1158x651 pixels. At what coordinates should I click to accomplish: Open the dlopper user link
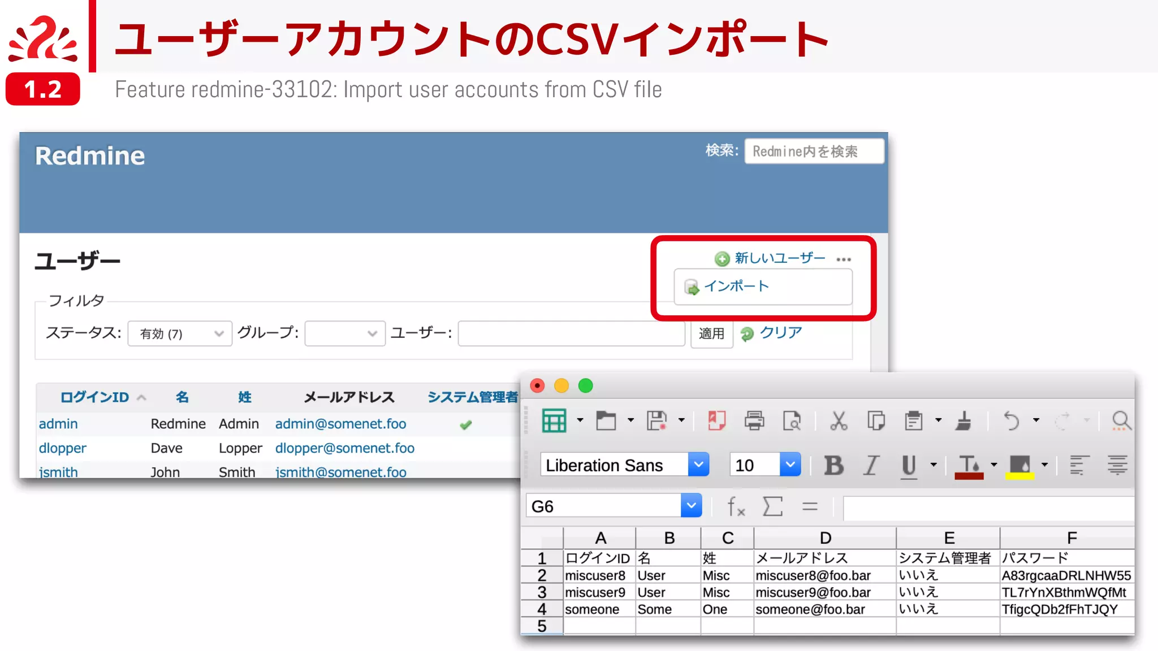tap(62, 448)
